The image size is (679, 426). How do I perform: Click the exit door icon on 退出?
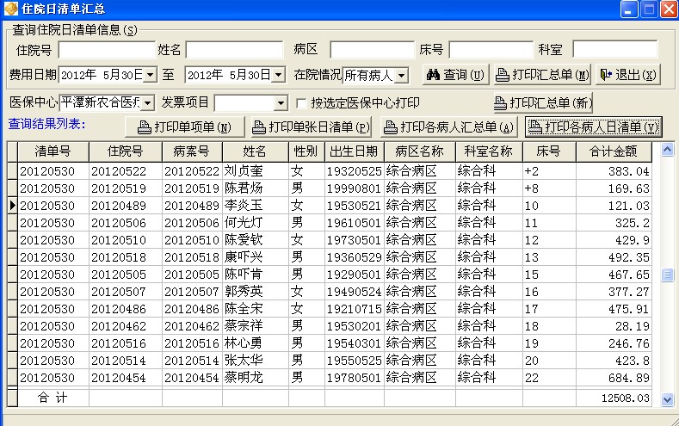(605, 75)
